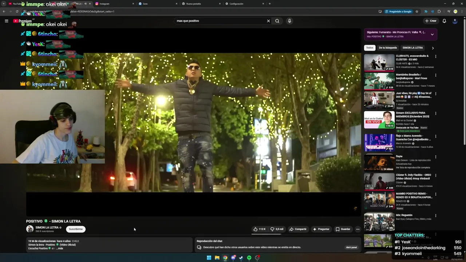
Task: Open Chrome media controls icon
Action: pos(449,11)
